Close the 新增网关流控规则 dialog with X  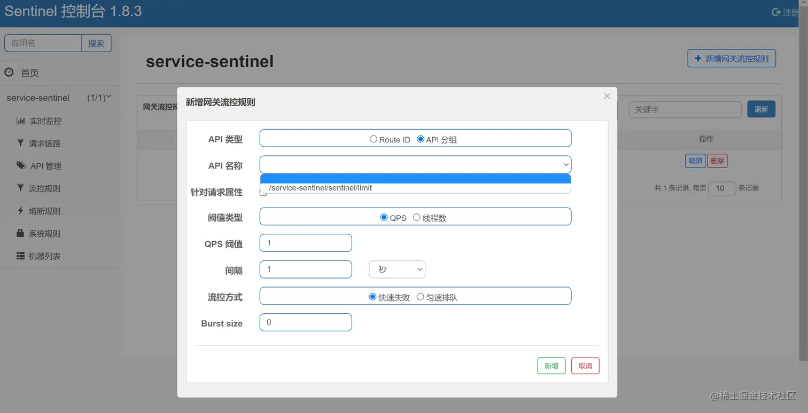[x=607, y=96]
